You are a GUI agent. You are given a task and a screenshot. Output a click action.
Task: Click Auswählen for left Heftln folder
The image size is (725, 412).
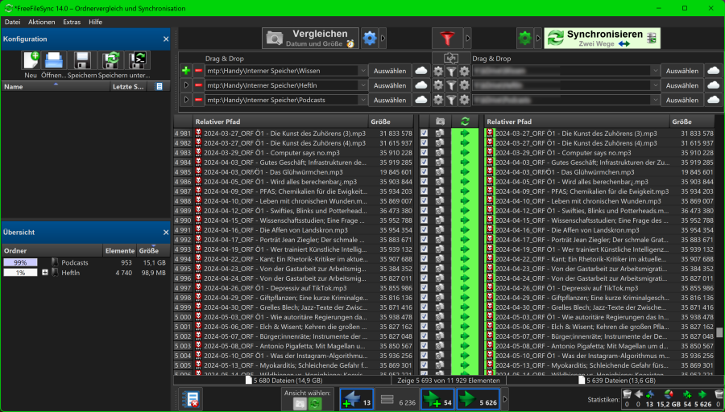point(390,85)
